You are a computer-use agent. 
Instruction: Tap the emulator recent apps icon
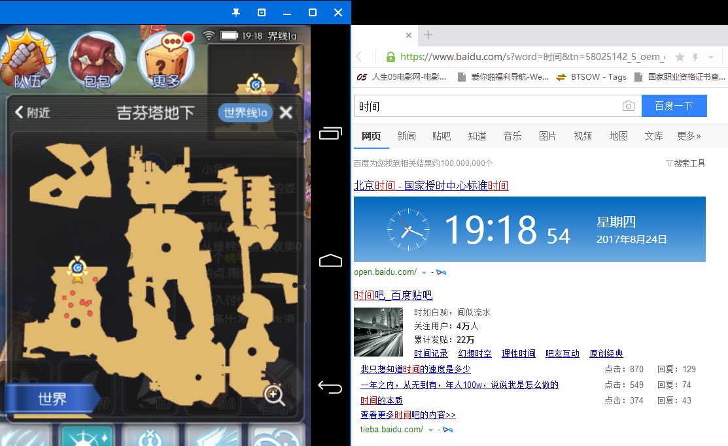[x=330, y=133]
